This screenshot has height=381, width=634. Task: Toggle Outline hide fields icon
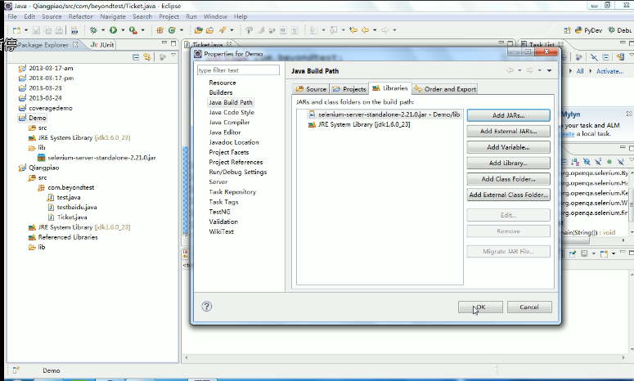point(587,162)
